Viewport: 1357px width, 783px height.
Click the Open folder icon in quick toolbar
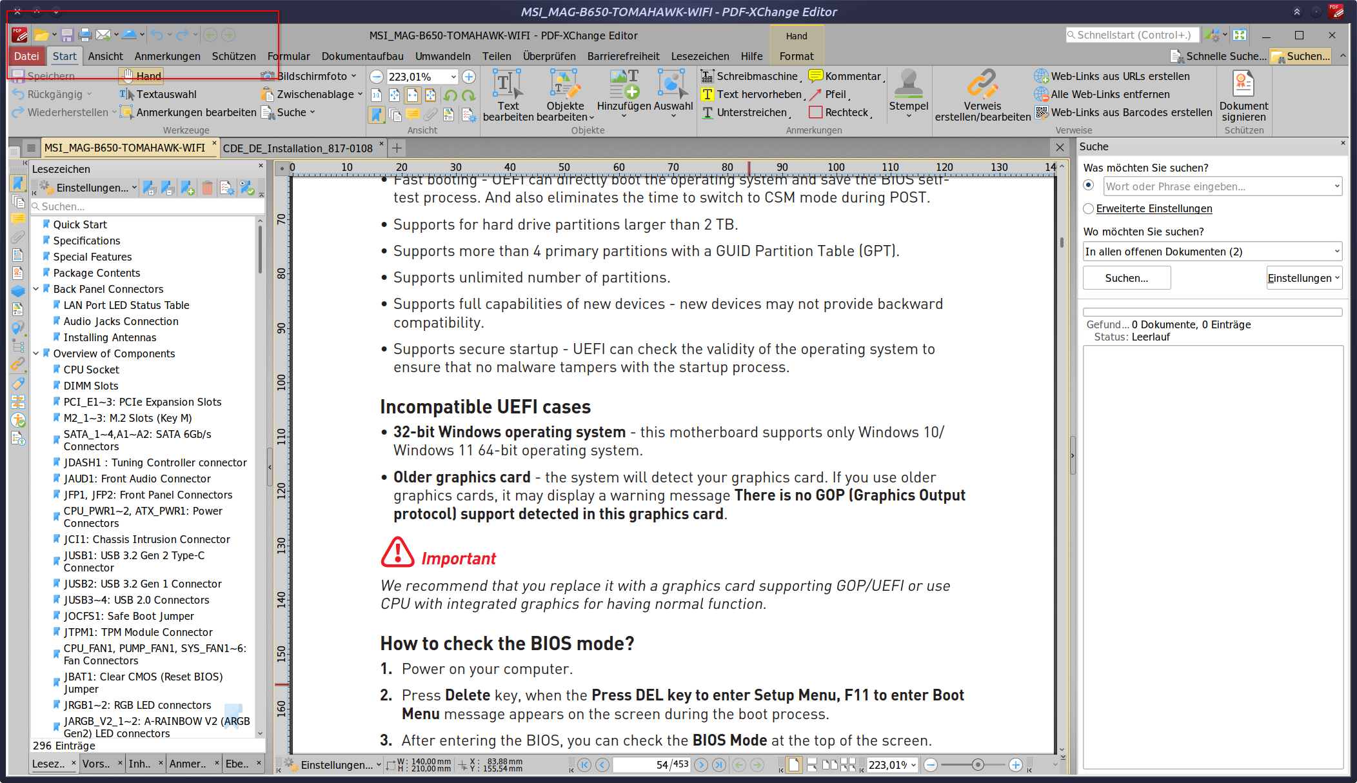(41, 35)
